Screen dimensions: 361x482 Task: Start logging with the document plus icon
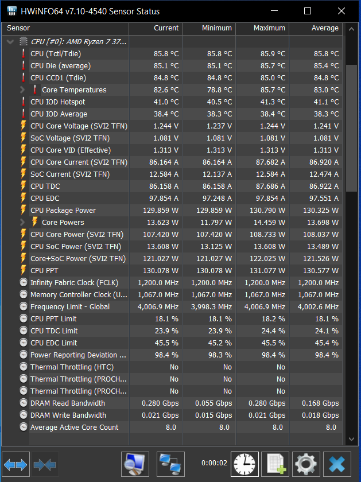pyautogui.click(x=275, y=464)
